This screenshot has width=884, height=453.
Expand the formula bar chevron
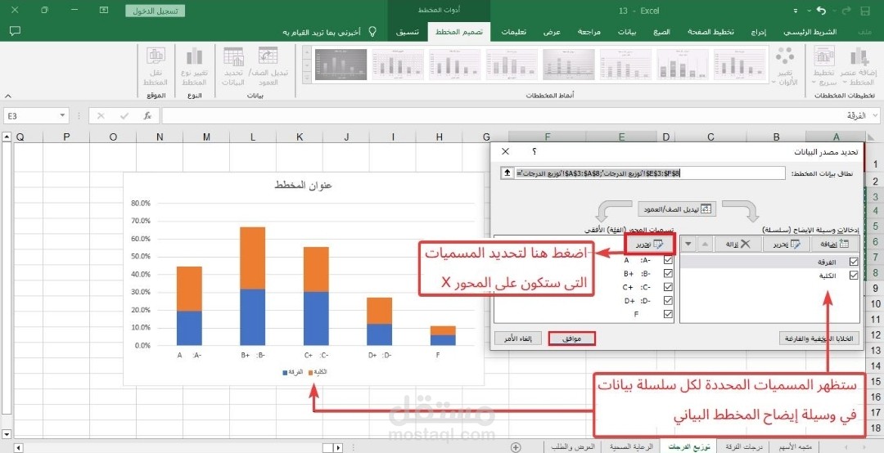(x=875, y=115)
